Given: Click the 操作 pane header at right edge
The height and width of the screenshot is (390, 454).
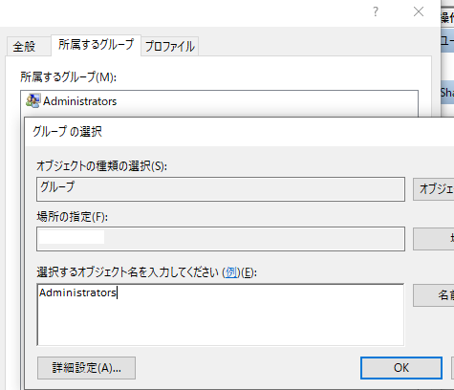Looking at the screenshot, I should tap(447, 17).
